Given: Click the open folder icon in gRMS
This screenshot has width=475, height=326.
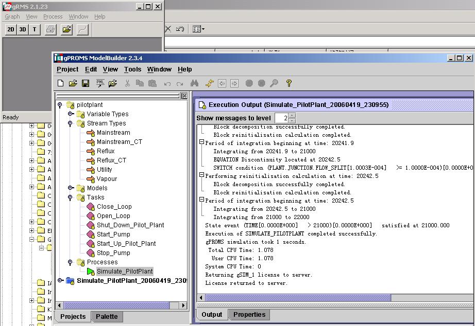Looking at the screenshot, I should coord(66,29).
